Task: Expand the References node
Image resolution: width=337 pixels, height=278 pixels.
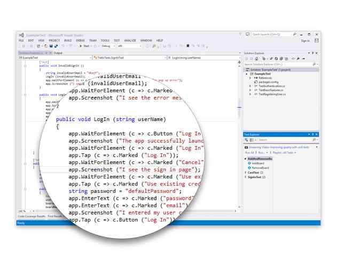Action: click(x=250, y=78)
